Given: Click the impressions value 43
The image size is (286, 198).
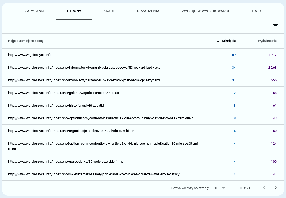Looking at the screenshot, I should click(275, 118).
